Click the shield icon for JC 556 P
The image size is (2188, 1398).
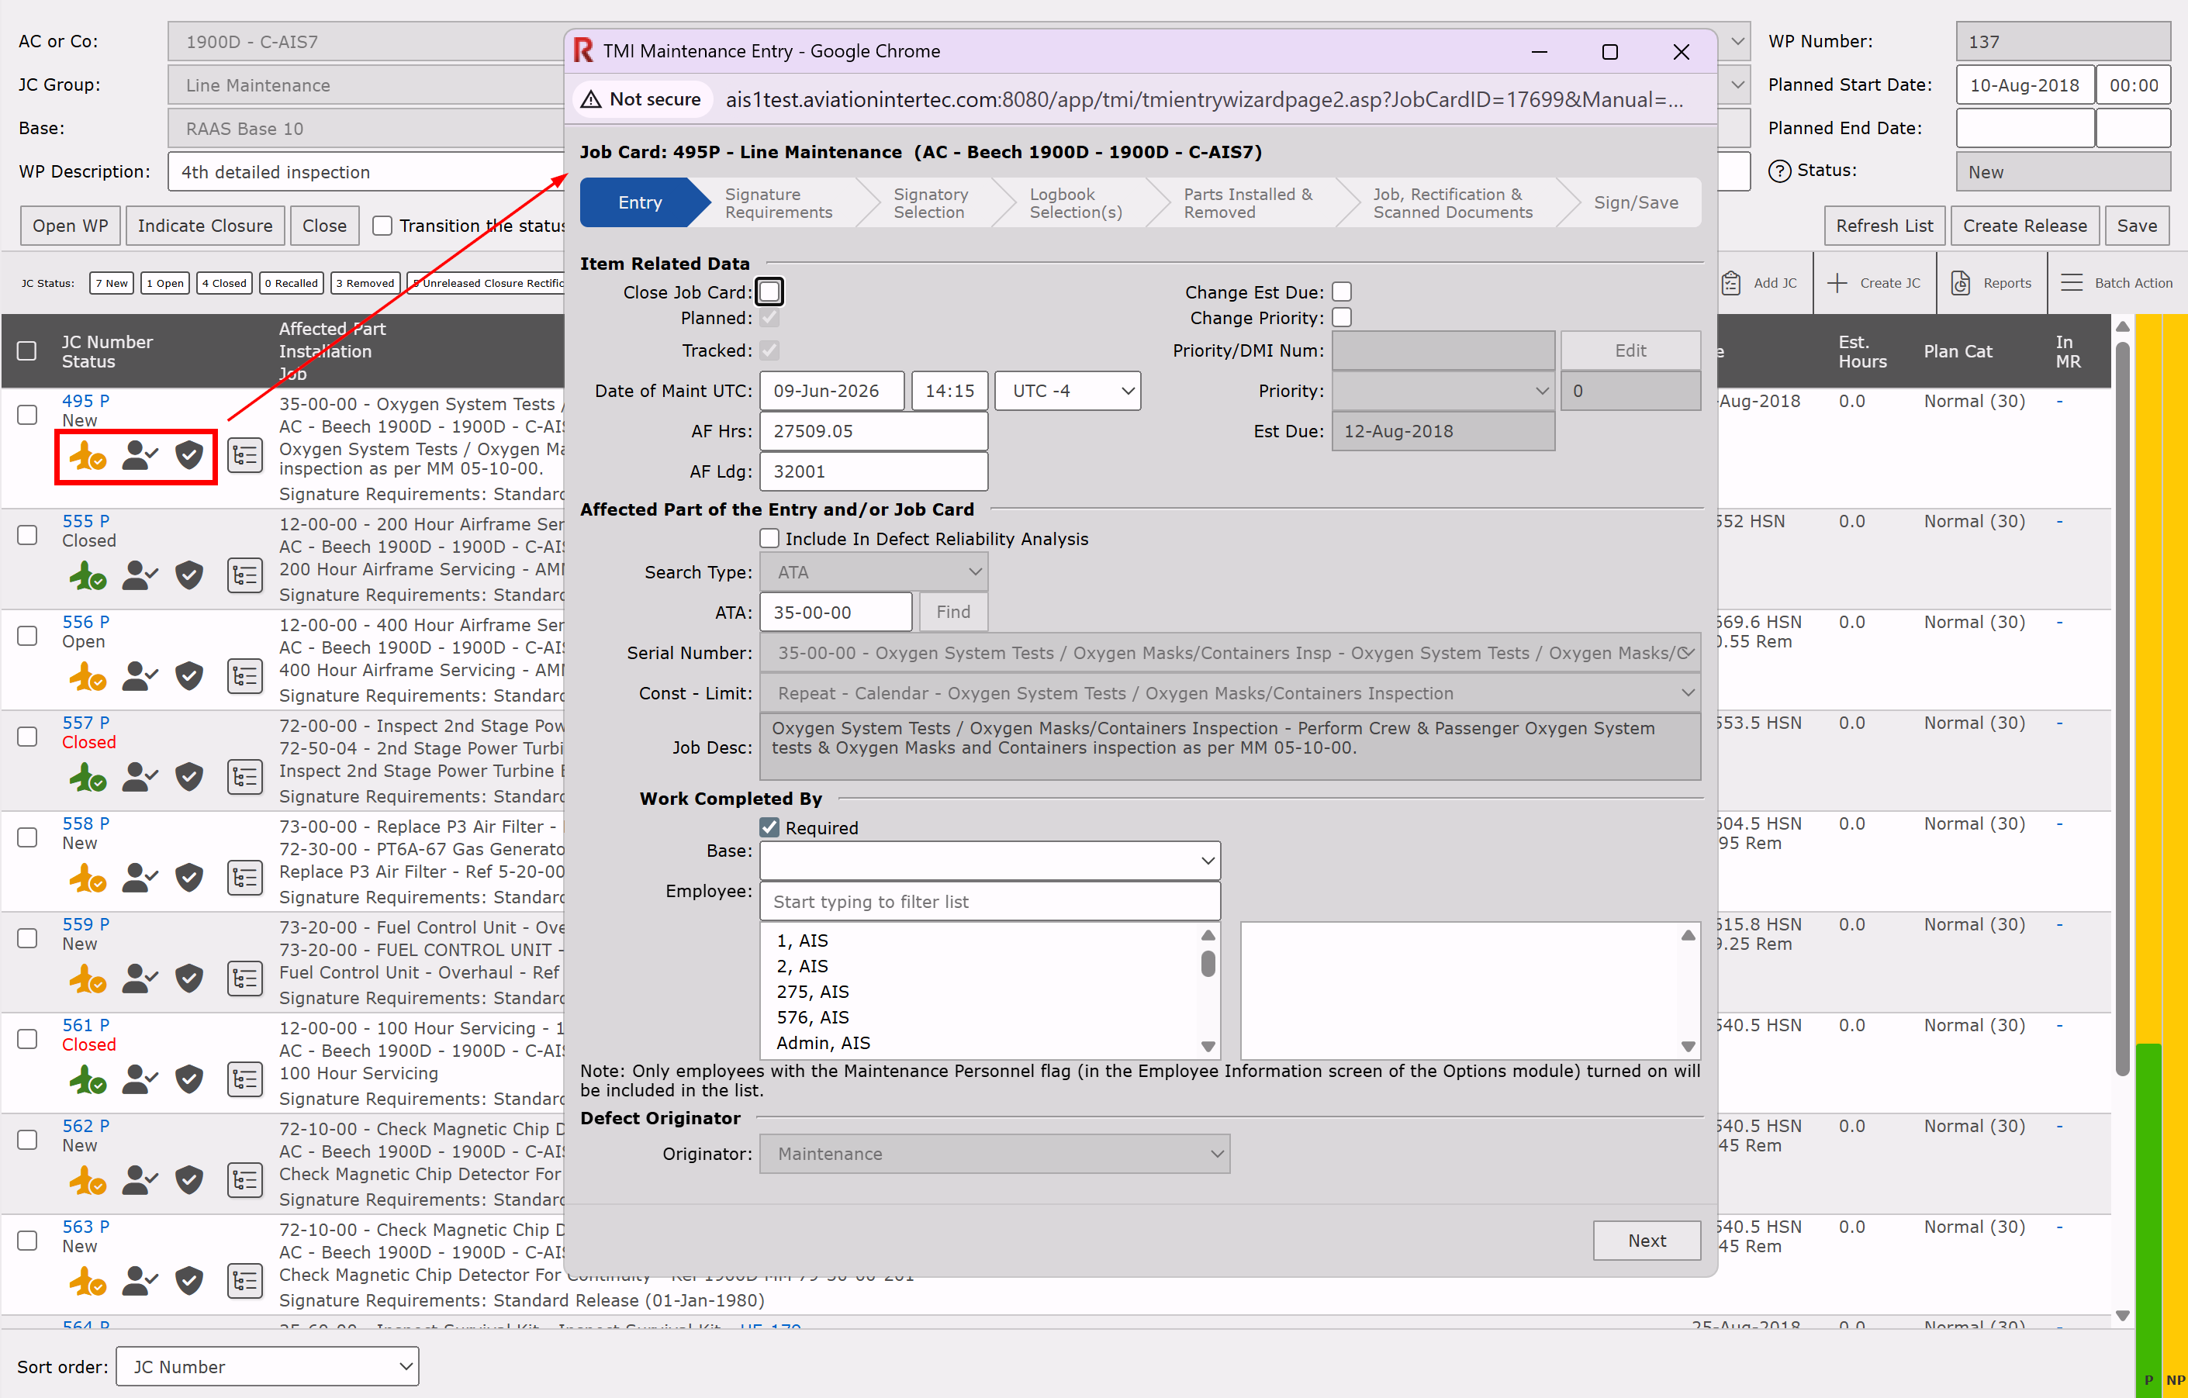coord(189,676)
